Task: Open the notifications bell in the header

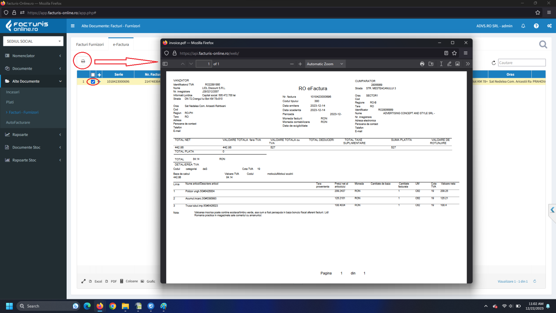Action: (523, 26)
